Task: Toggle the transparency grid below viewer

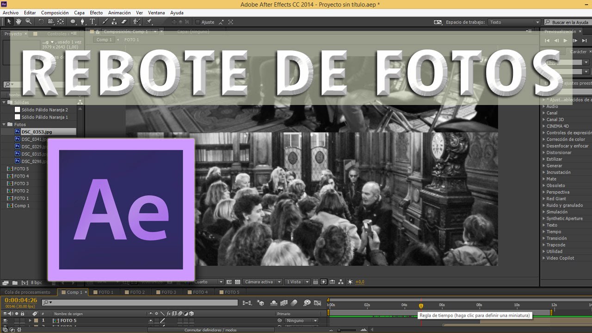Action: (x=237, y=282)
